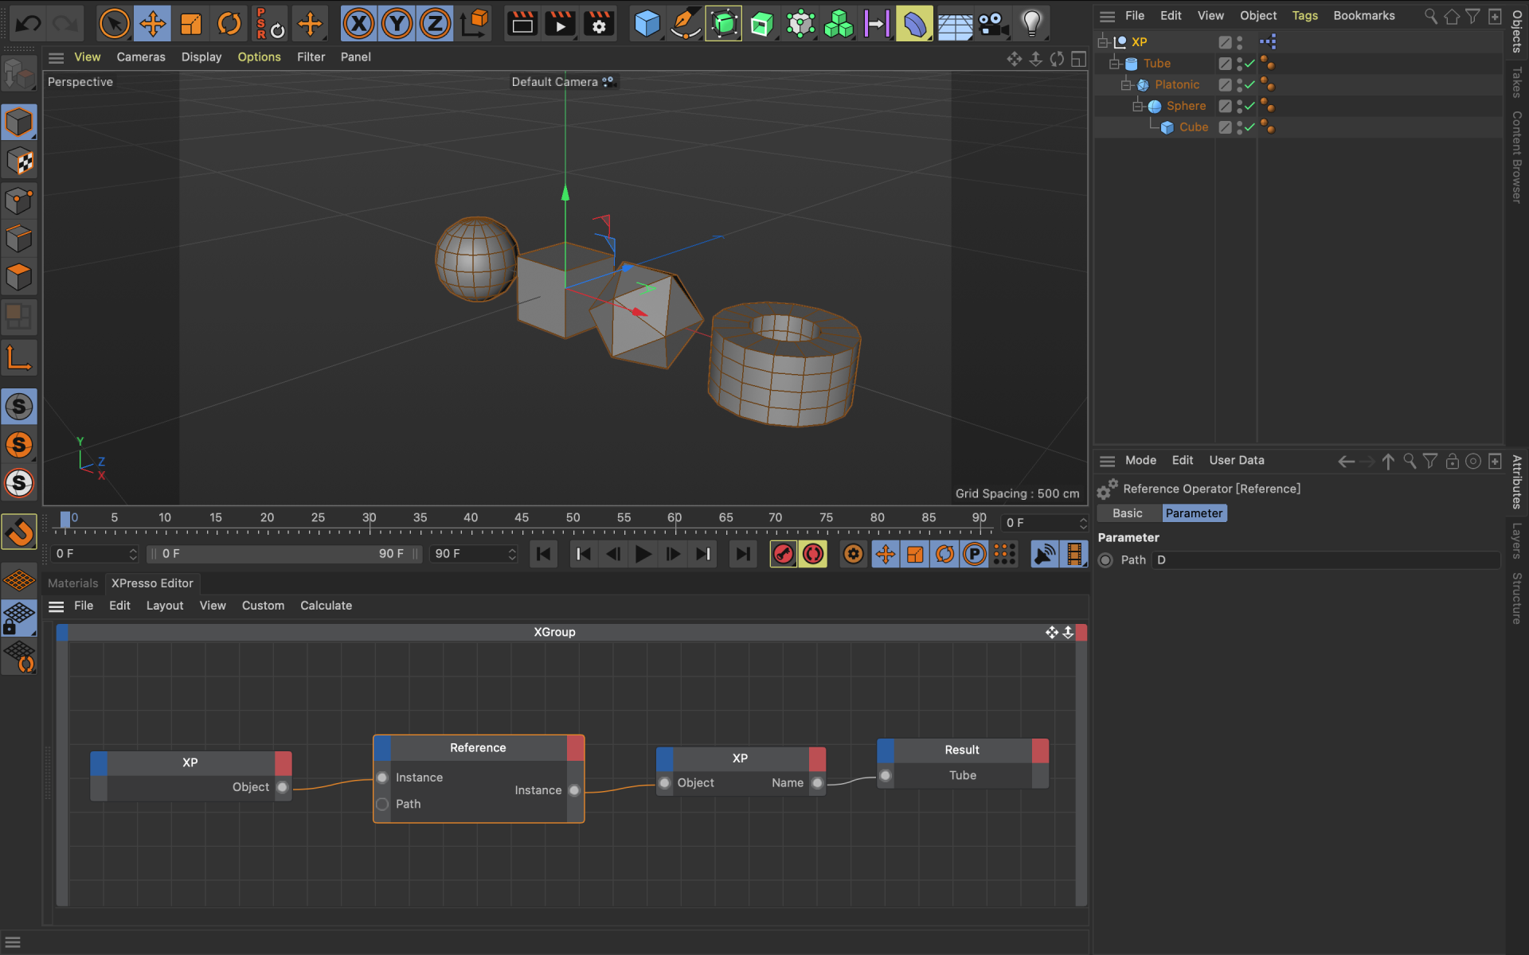Add a Floor environment object
1529x955 pixels.
pyautogui.click(x=954, y=24)
